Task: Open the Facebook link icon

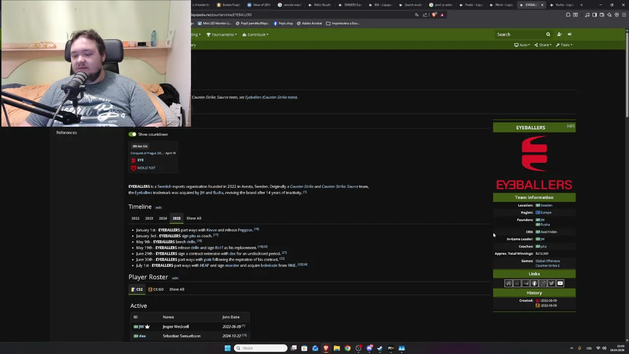Action: point(534,283)
